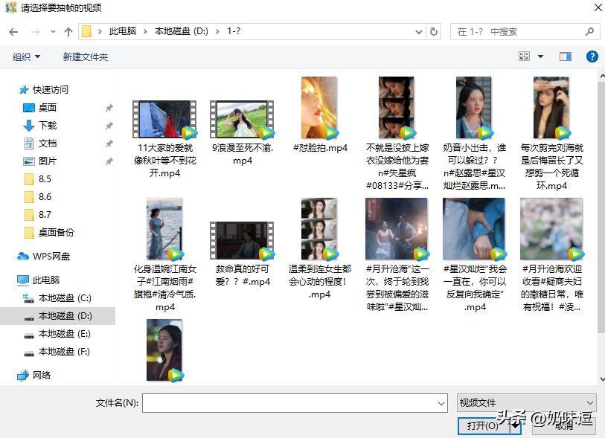Unpin 桌面 using its pin icon
605x438 pixels.
[x=109, y=108]
